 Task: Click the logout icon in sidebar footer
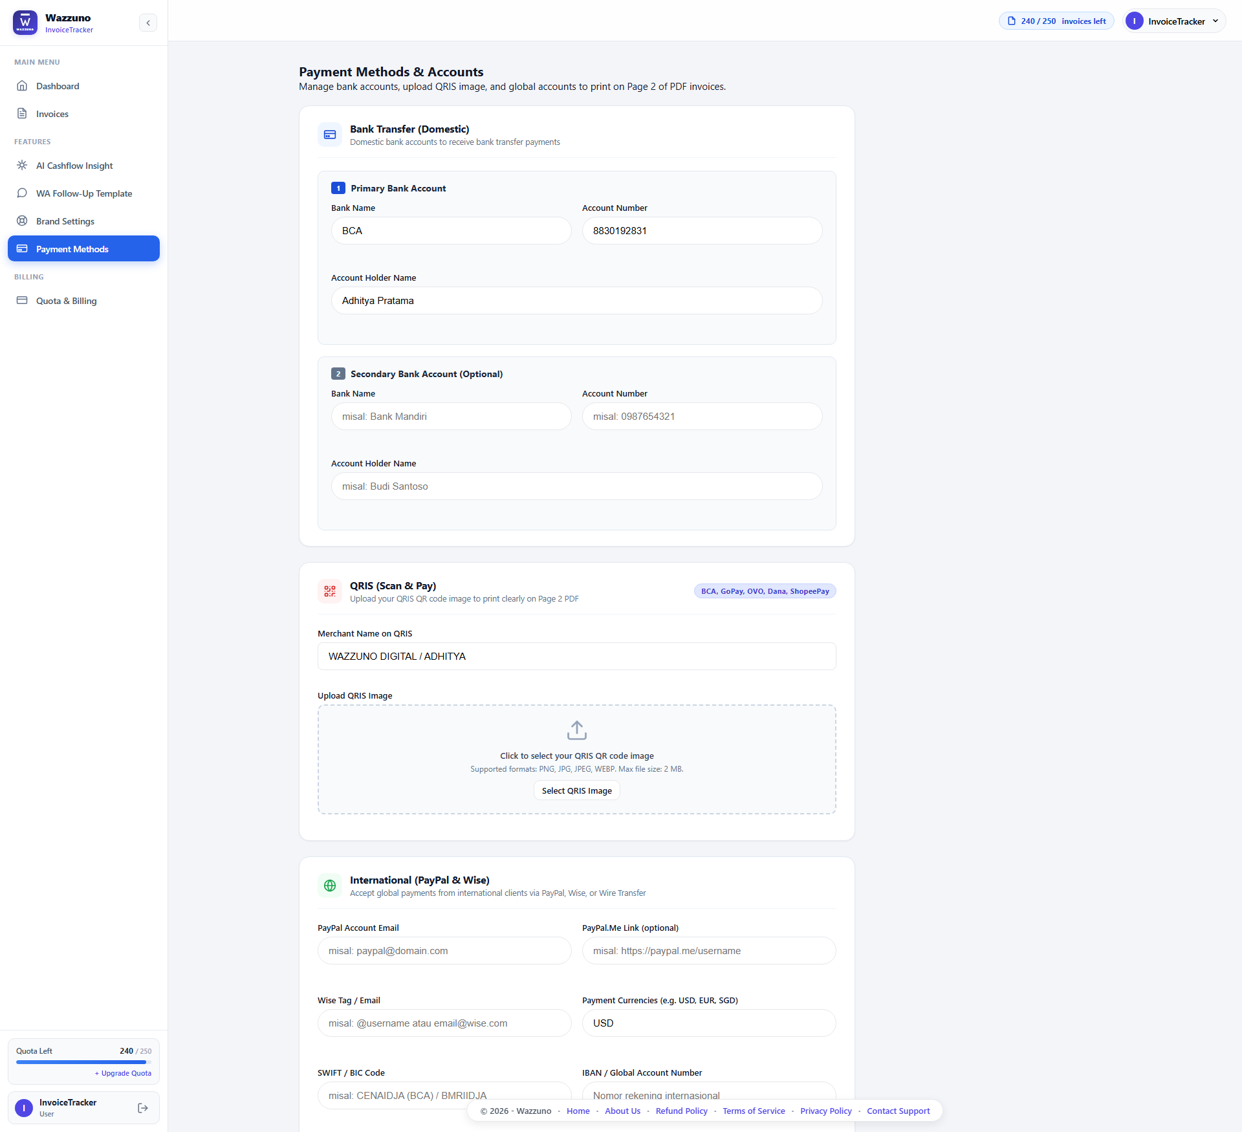[143, 1108]
